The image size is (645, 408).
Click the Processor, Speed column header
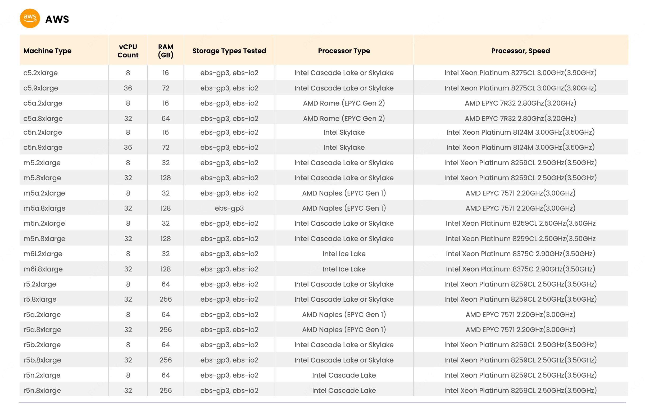coord(520,51)
